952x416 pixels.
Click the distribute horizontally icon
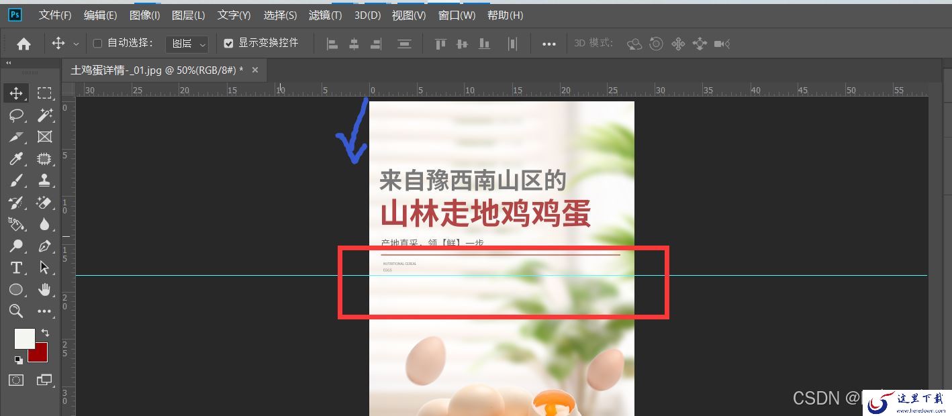point(512,44)
